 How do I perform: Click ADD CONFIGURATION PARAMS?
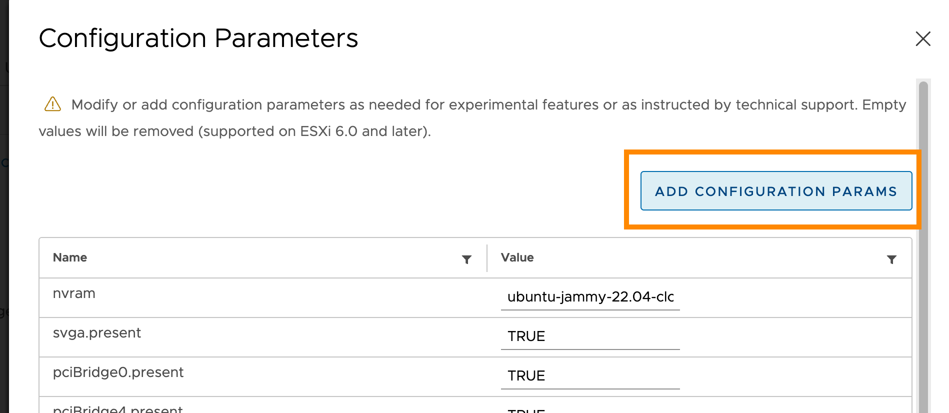pyautogui.click(x=775, y=191)
